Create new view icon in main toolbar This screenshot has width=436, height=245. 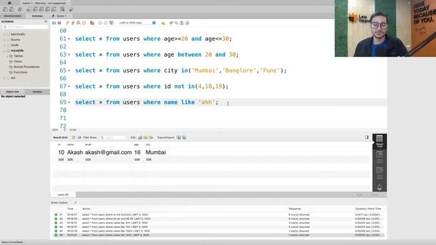coord(42,10)
